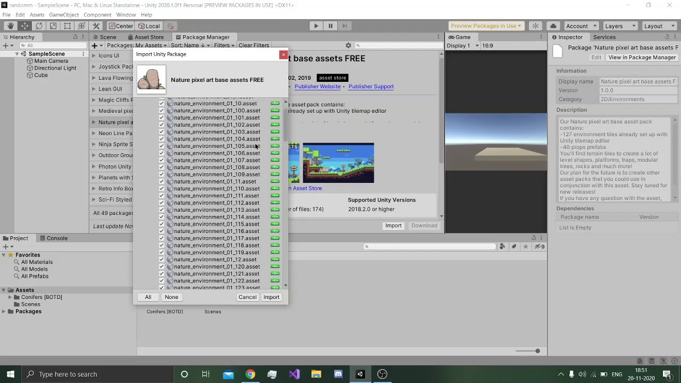Open the Publisher Support link
Image resolution: width=681 pixels, height=383 pixels.
[371, 87]
